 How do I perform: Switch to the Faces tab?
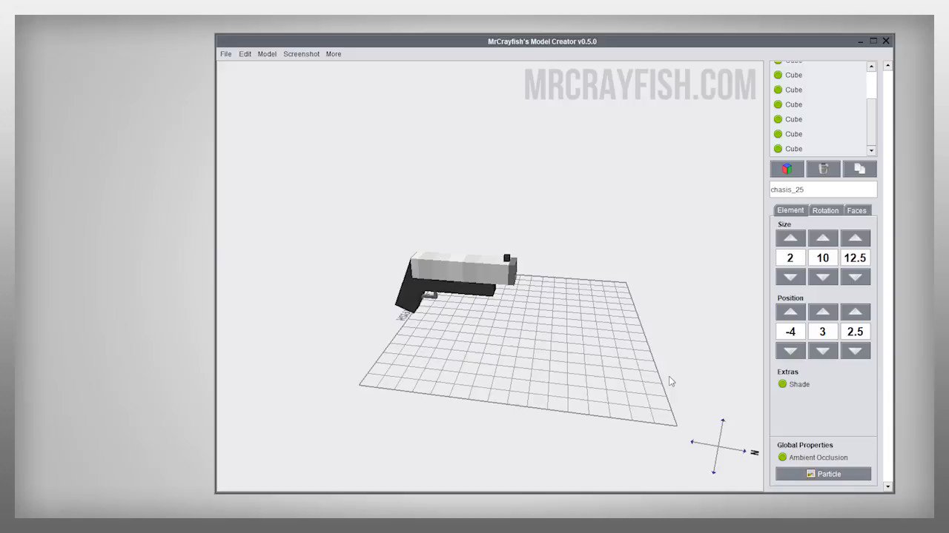click(x=856, y=210)
